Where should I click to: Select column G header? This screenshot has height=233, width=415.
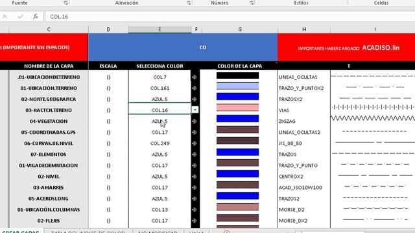pos(240,29)
